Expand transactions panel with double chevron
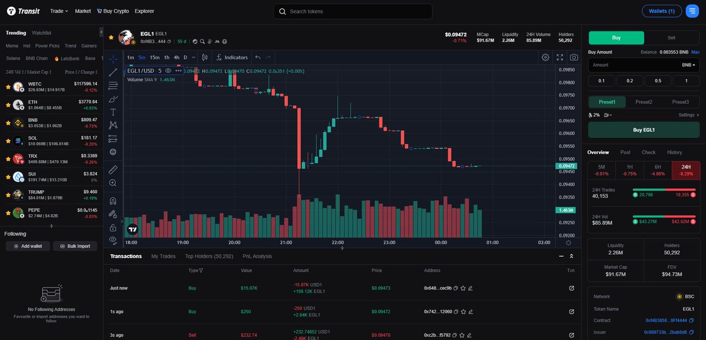706x340 pixels. (x=572, y=257)
